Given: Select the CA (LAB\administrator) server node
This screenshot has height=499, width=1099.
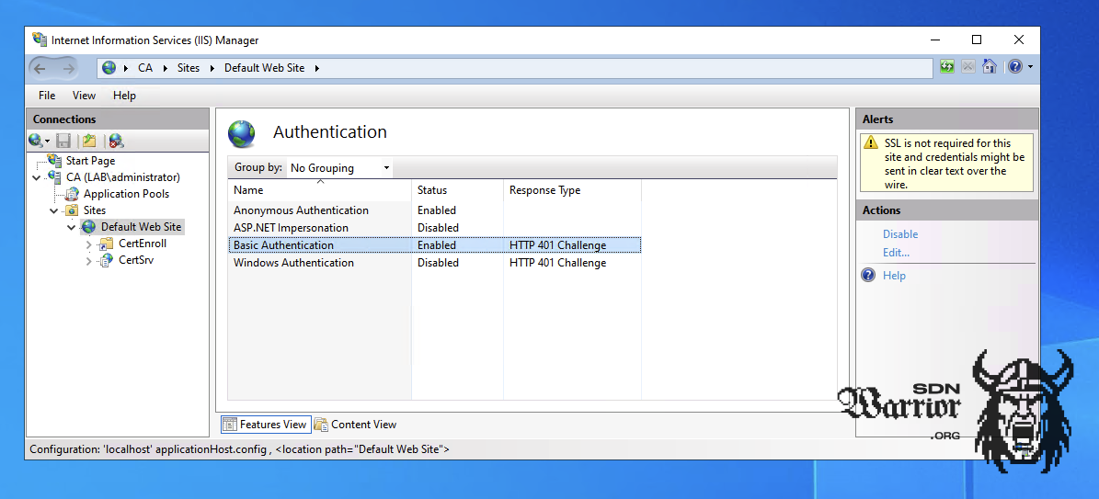Looking at the screenshot, I should 122,177.
